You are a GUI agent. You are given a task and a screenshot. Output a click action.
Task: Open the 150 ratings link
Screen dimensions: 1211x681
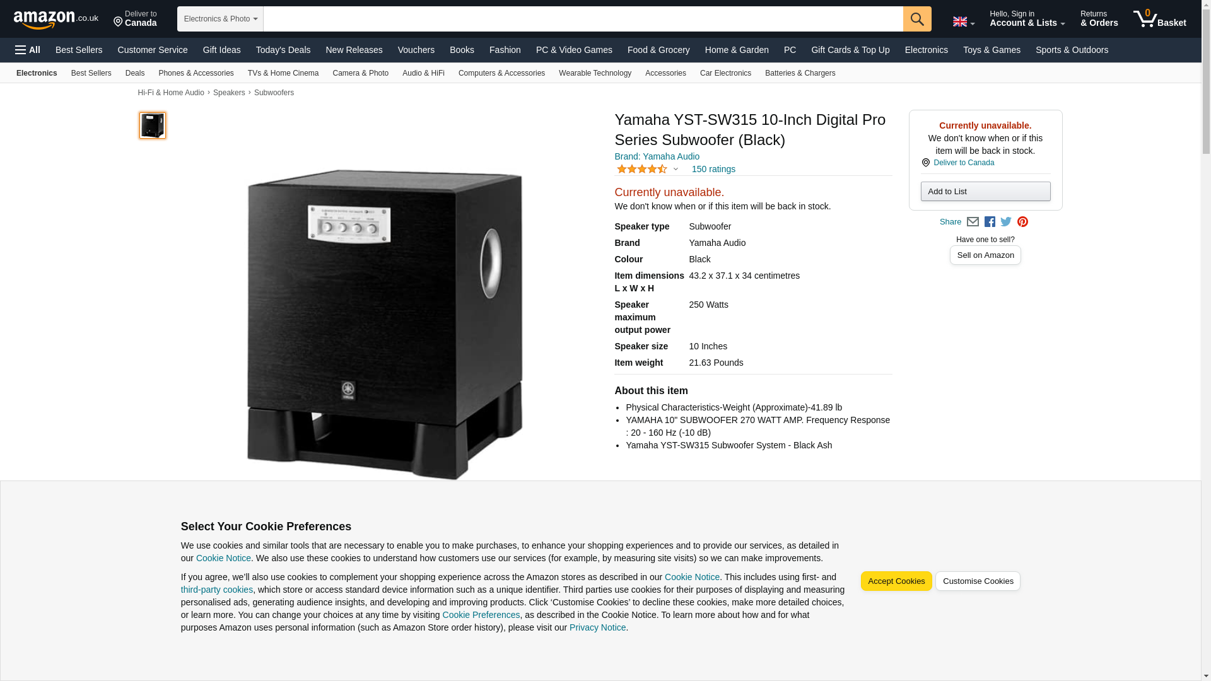pyautogui.click(x=713, y=169)
